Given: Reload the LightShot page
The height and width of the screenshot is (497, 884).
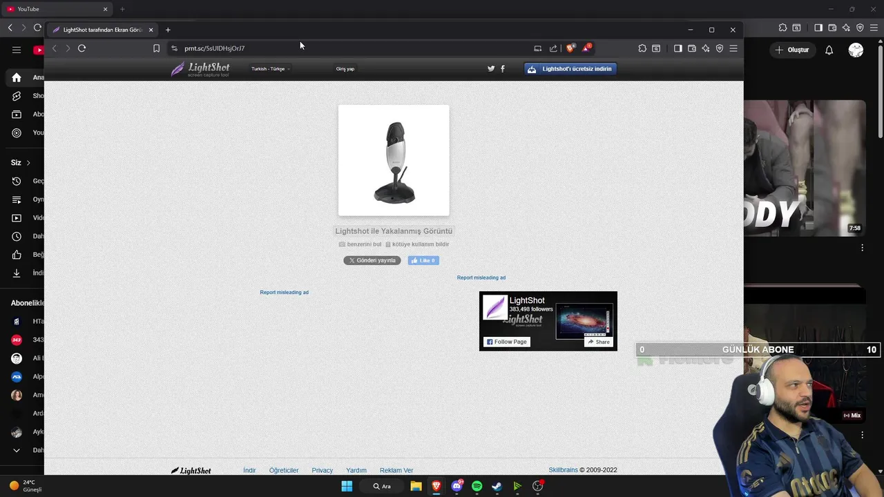Looking at the screenshot, I should 81,48.
